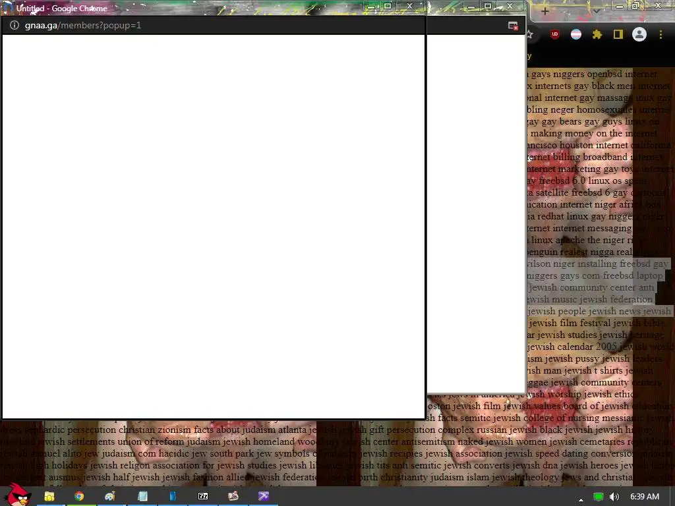The height and width of the screenshot is (506, 675).
Task: Close the front popup window titled Untitled
Action: pyautogui.click(x=409, y=6)
